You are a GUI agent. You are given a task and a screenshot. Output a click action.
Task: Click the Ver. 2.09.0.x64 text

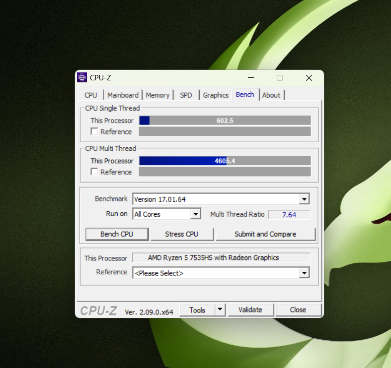[149, 312]
